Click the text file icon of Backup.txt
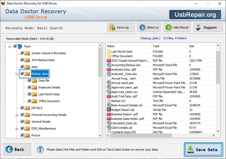Screen dimensions: 226x159 click(x=109, y=101)
